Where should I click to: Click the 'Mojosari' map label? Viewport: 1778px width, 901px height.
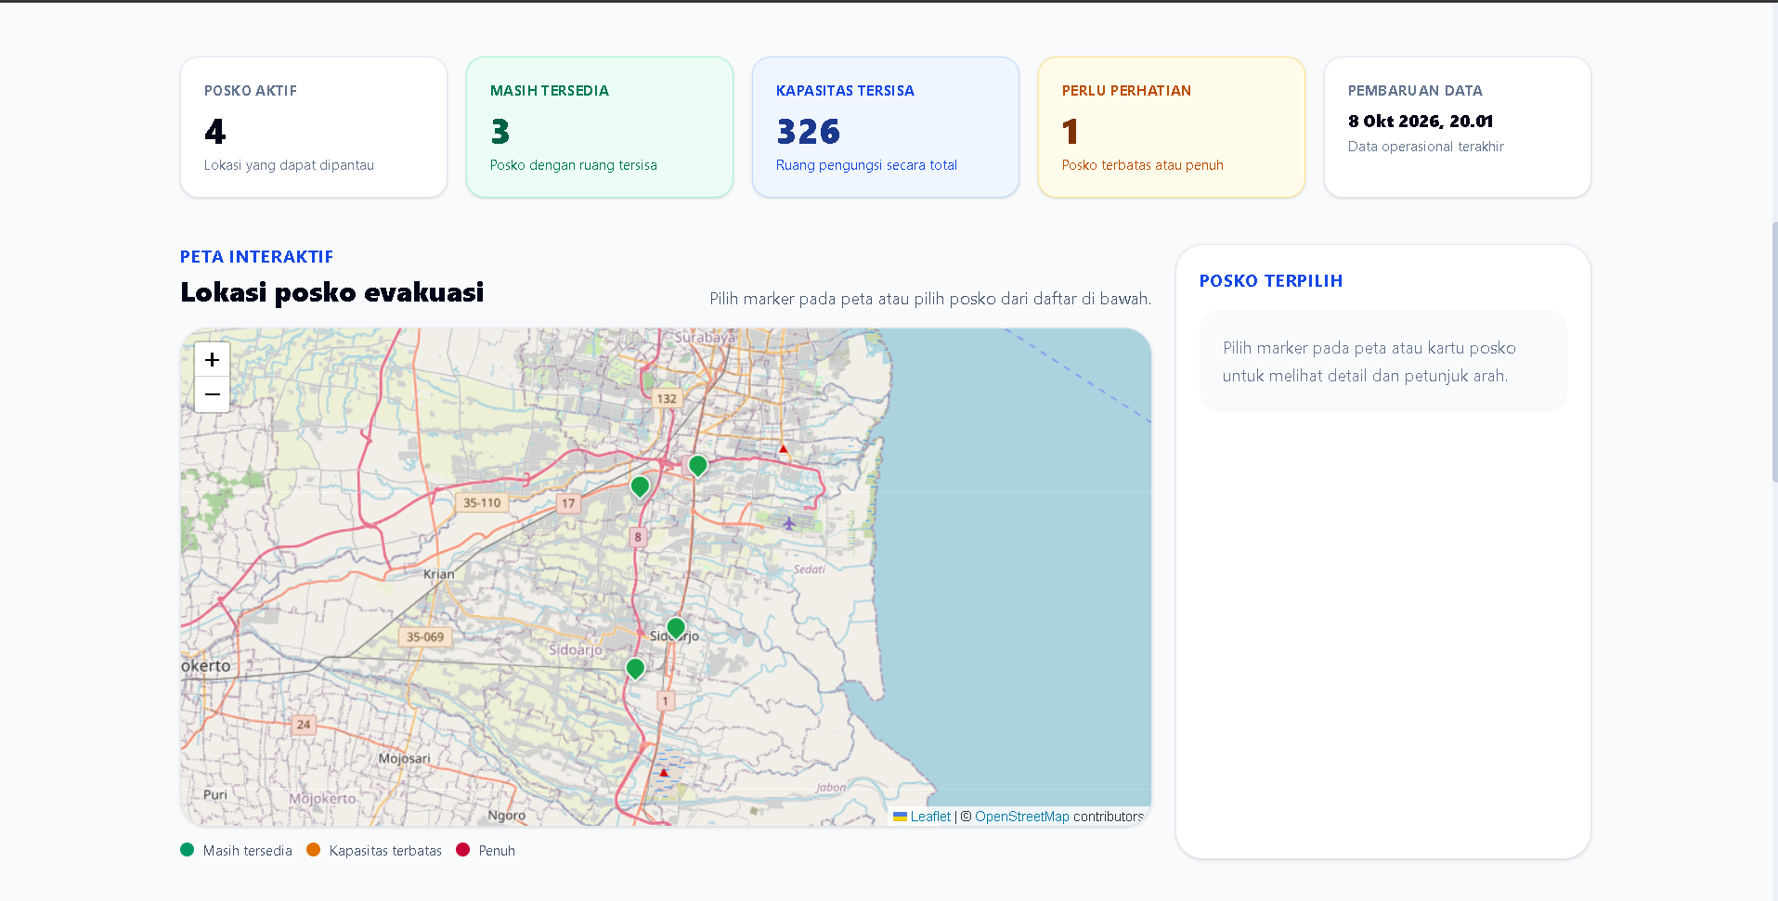click(x=404, y=758)
